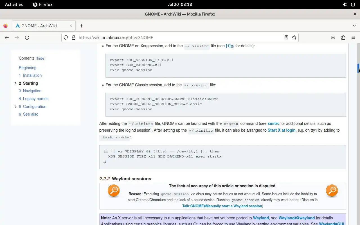Close the Firefox window
Image resolution: width=360 pixels, height=225 pixels.
point(355,14)
